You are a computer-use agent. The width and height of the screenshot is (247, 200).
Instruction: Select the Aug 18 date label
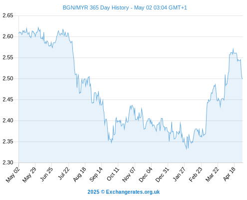point(79,174)
